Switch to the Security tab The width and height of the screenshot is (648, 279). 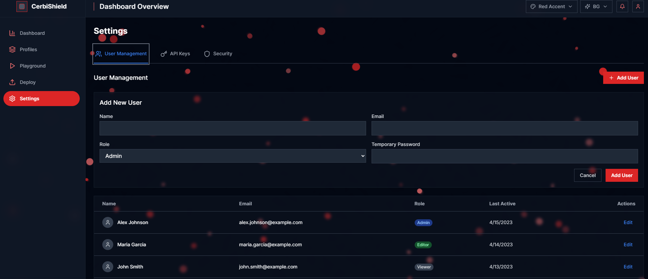218,54
